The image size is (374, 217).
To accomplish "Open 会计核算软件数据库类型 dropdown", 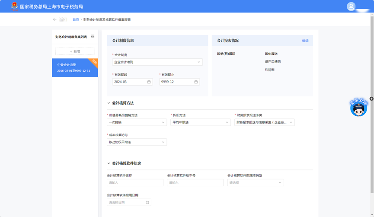I will click(256, 183).
